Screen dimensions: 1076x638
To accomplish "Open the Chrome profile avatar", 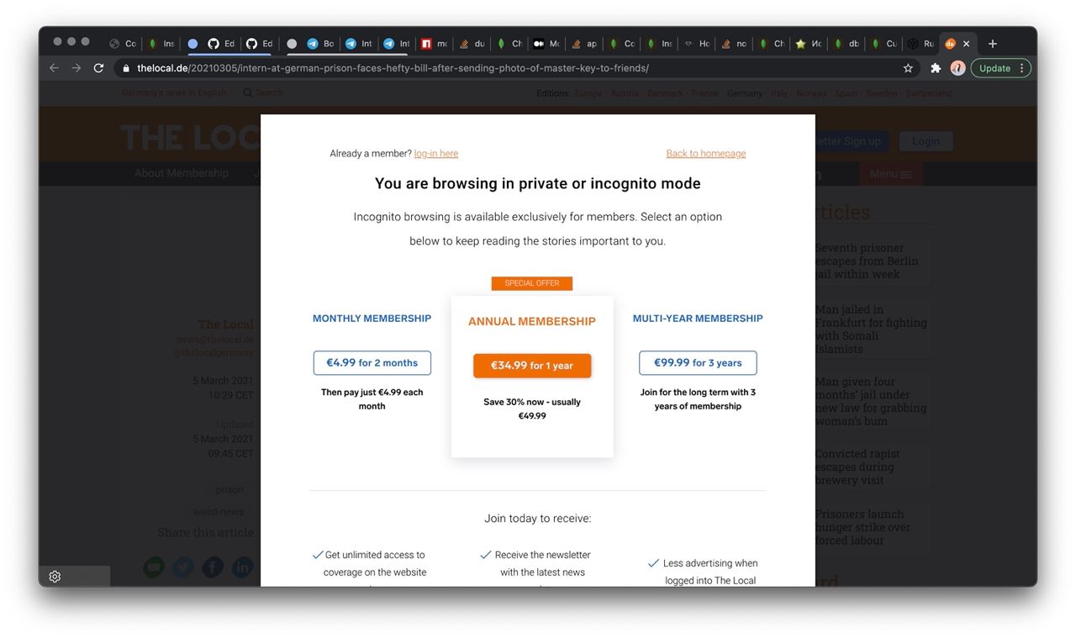I will (x=957, y=68).
